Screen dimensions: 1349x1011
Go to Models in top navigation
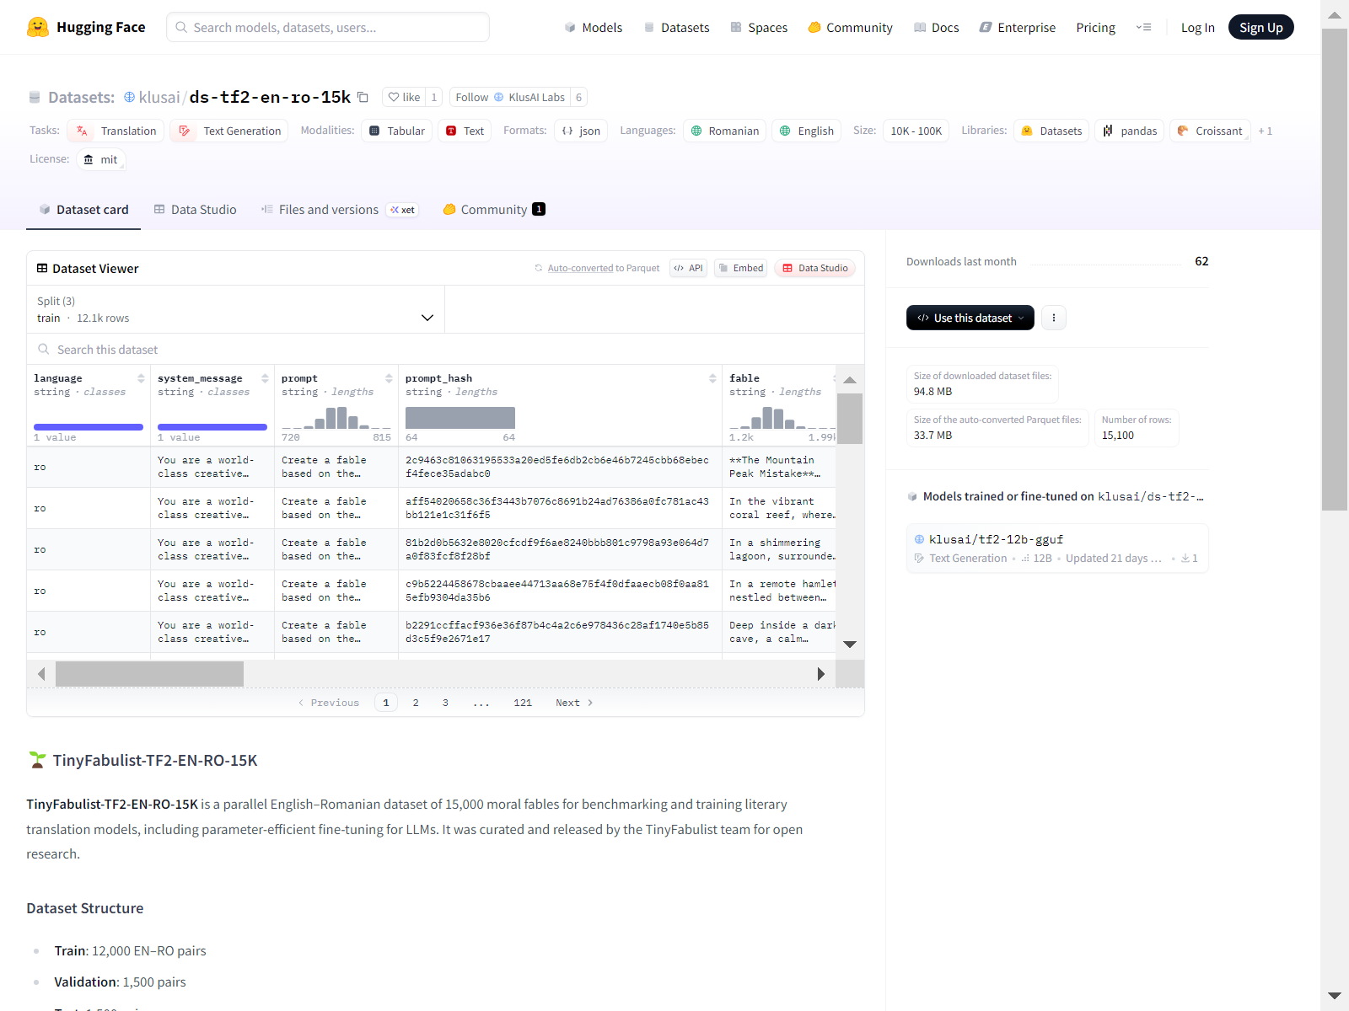click(x=593, y=28)
